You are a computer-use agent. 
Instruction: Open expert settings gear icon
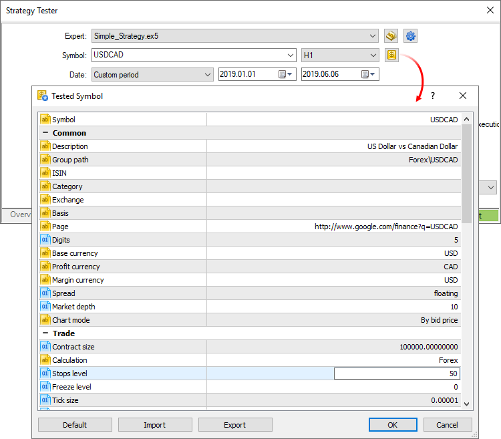[x=410, y=36]
